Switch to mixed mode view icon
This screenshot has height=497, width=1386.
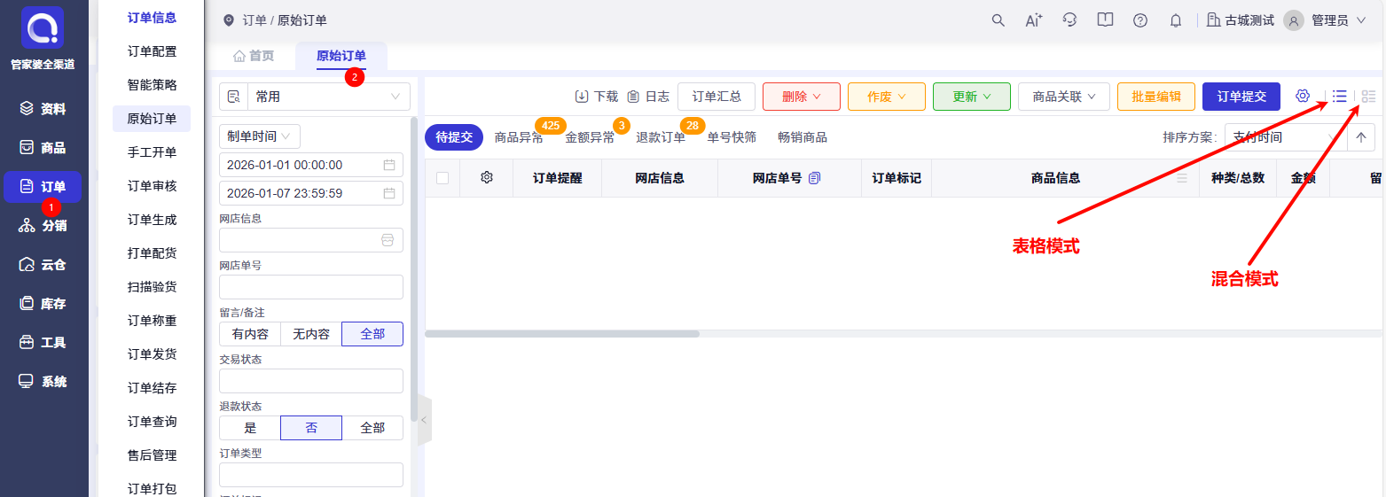(1369, 96)
